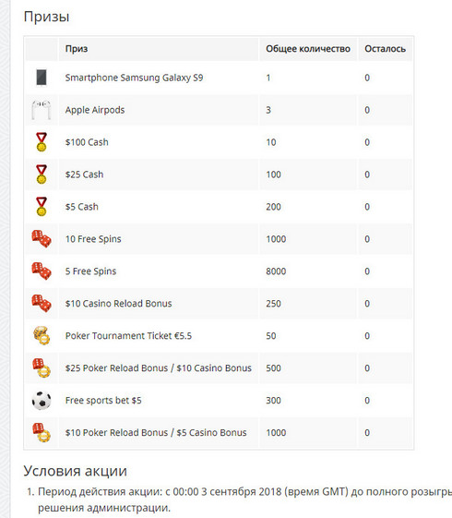Image resolution: width=452 pixels, height=518 pixels.
Task: Click the medal icon beside $100 Cash
Action: [x=42, y=142]
